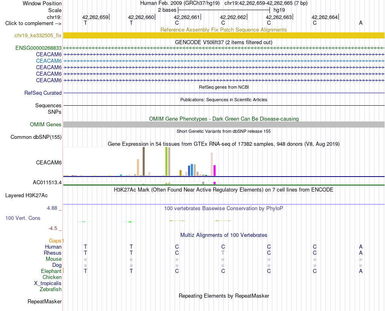Open the RefSeq Curated track label

tap(43, 93)
